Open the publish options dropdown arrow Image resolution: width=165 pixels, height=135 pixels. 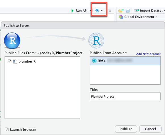(102, 11)
